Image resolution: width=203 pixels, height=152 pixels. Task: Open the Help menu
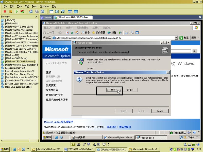(x=54, y=6)
